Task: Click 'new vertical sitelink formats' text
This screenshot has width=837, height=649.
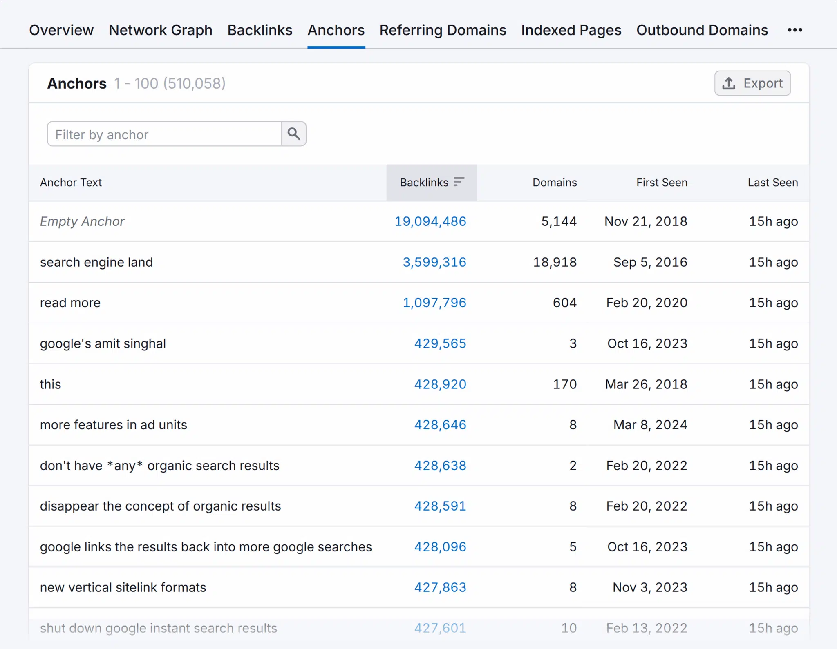Action: click(x=123, y=587)
